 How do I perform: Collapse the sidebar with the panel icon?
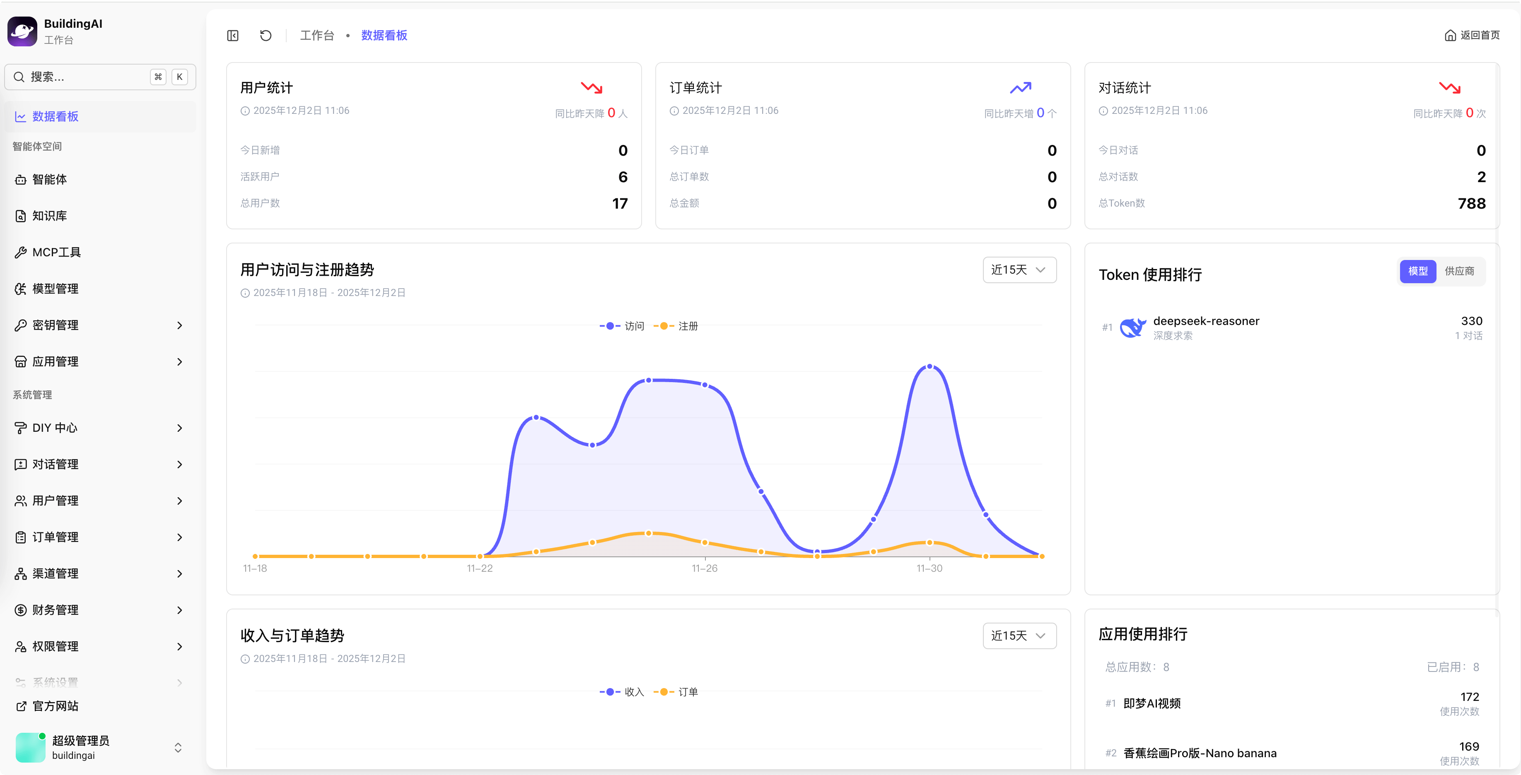[x=232, y=36]
